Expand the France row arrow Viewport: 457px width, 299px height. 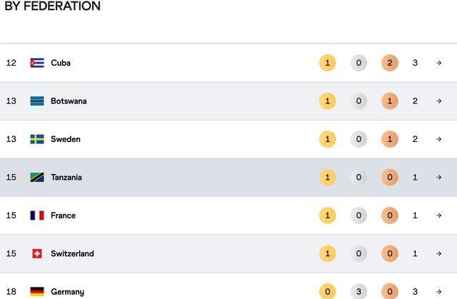tap(438, 216)
